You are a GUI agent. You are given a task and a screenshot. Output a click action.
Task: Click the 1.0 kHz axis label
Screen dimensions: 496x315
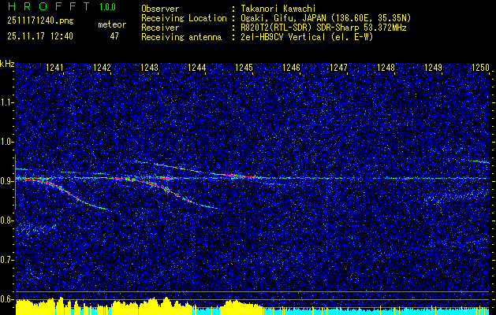tap(7, 142)
